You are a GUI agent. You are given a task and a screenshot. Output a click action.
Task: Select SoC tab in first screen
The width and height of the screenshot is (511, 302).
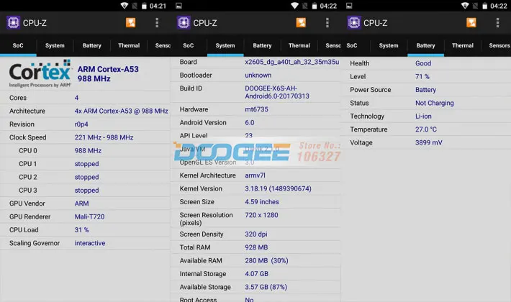pyautogui.click(x=18, y=45)
